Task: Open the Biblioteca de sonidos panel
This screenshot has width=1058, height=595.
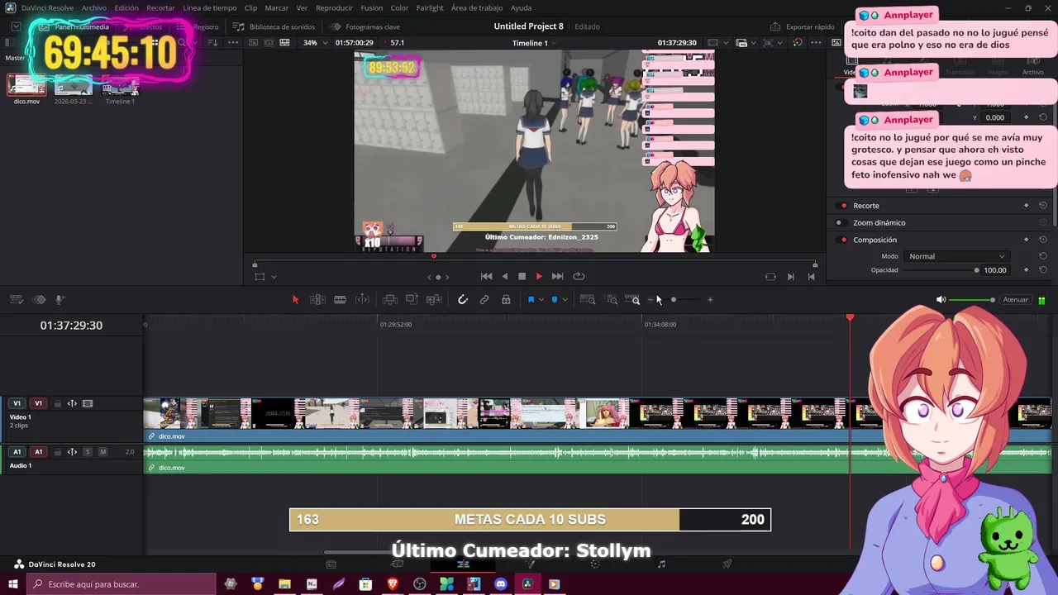Action: (x=274, y=26)
